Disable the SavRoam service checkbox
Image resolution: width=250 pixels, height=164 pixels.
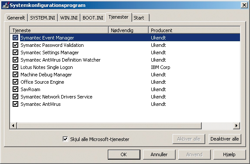(16, 89)
